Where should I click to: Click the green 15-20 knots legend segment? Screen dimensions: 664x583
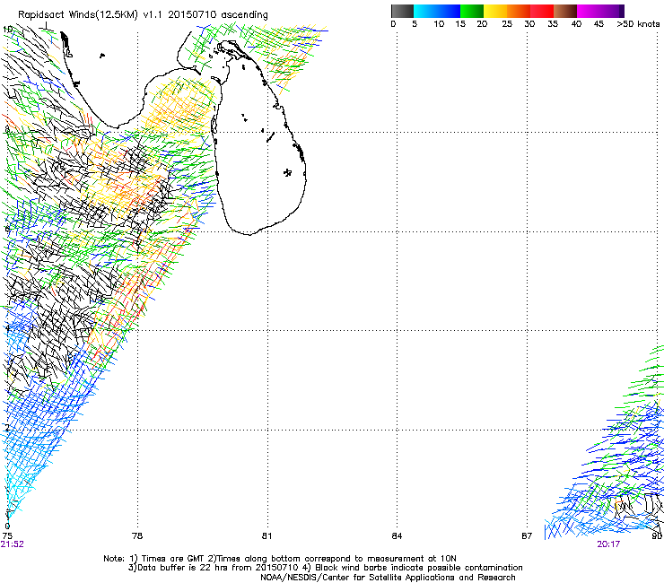pyautogui.click(x=472, y=11)
